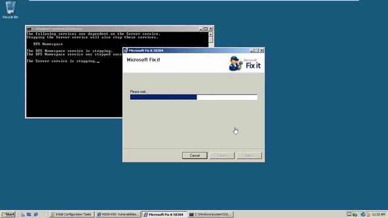388x218 pixels.
Task: Click the Fix it mechanic logo
Action: click(x=235, y=64)
